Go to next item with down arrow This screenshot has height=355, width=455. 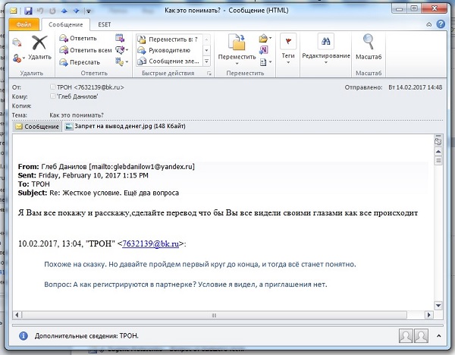coord(77,11)
